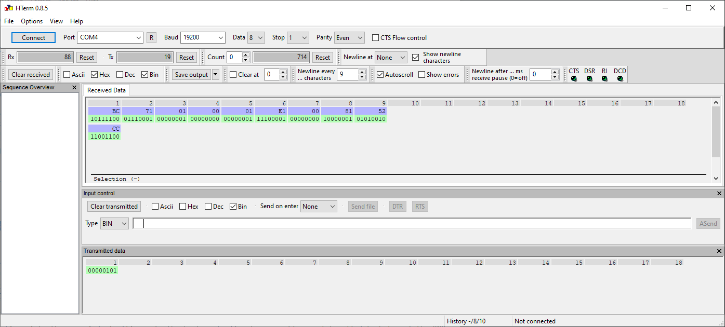Click the CTS status LED indicator
Screen dimensions: 725x327
574,79
